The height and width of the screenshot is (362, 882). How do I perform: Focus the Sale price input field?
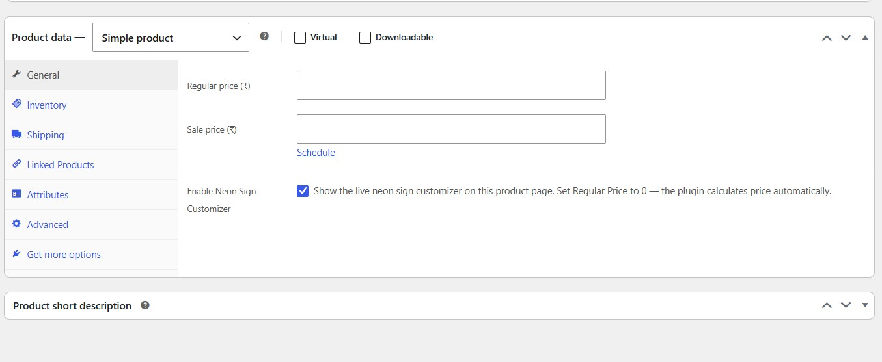click(x=451, y=129)
